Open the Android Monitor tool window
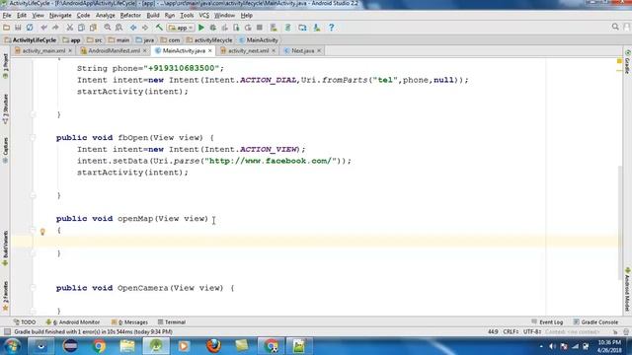 (x=73, y=322)
